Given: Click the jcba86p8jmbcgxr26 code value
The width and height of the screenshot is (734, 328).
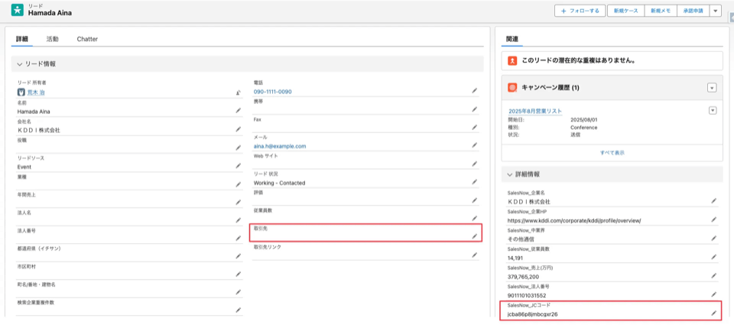Looking at the screenshot, I should (532, 314).
